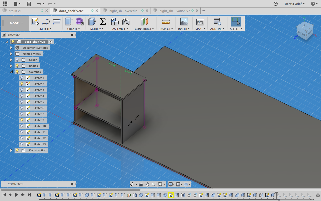This screenshot has width=321, height=201.
Task: Open the job status clock icon
Action: click(275, 4)
